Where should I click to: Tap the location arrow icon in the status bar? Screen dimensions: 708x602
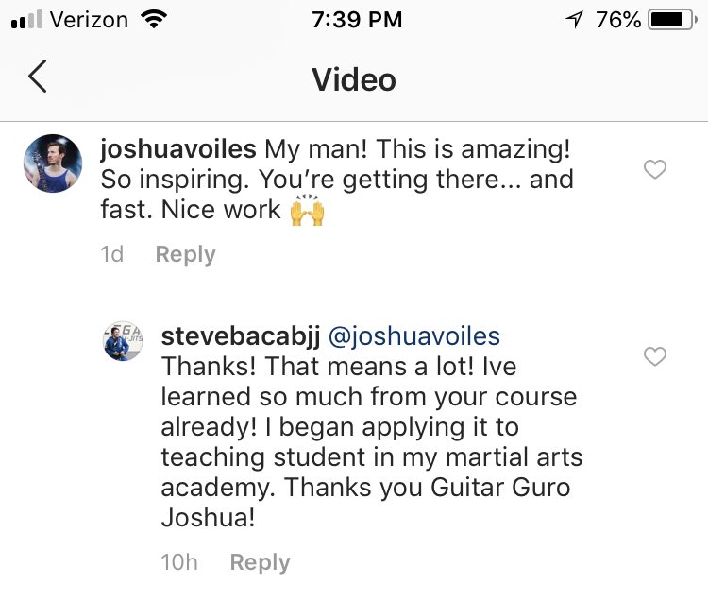pyautogui.click(x=573, y=19)
